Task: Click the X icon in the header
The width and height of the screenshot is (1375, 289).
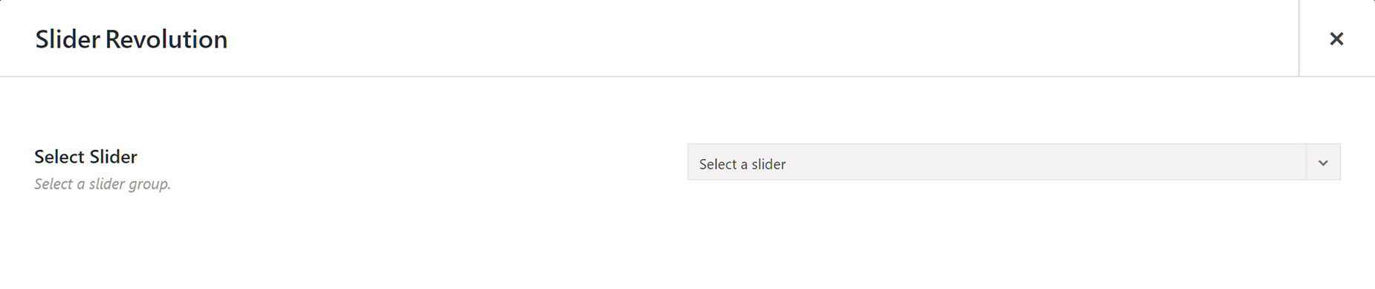Action: pyautogui.click(x=1336, y=39)
